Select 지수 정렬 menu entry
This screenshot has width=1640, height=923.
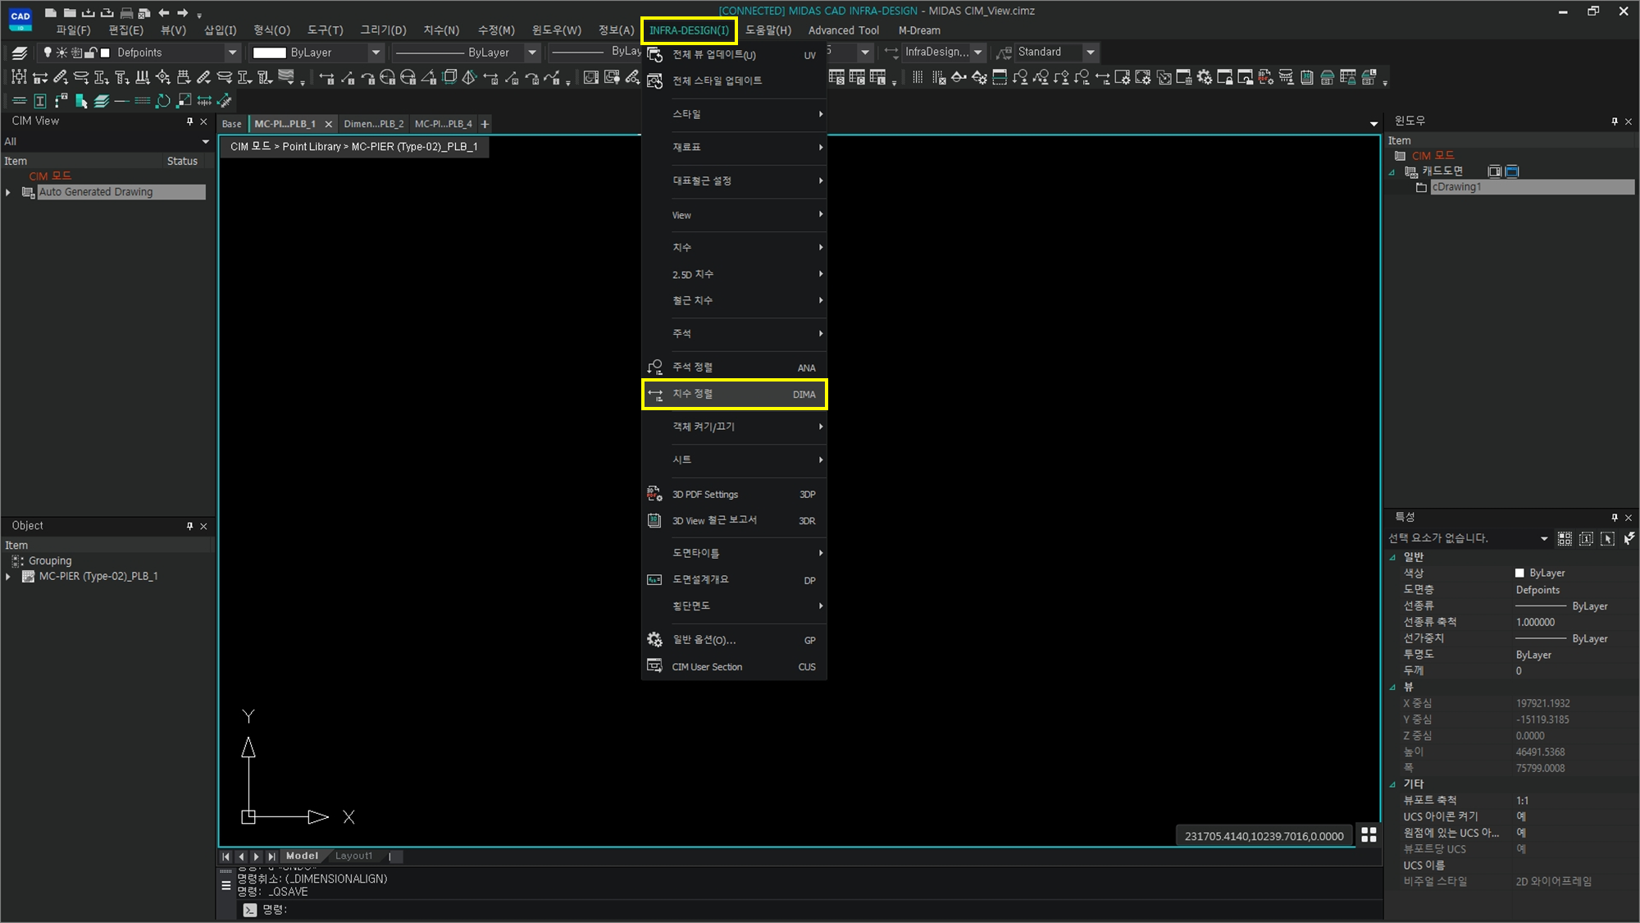point(734,395)
